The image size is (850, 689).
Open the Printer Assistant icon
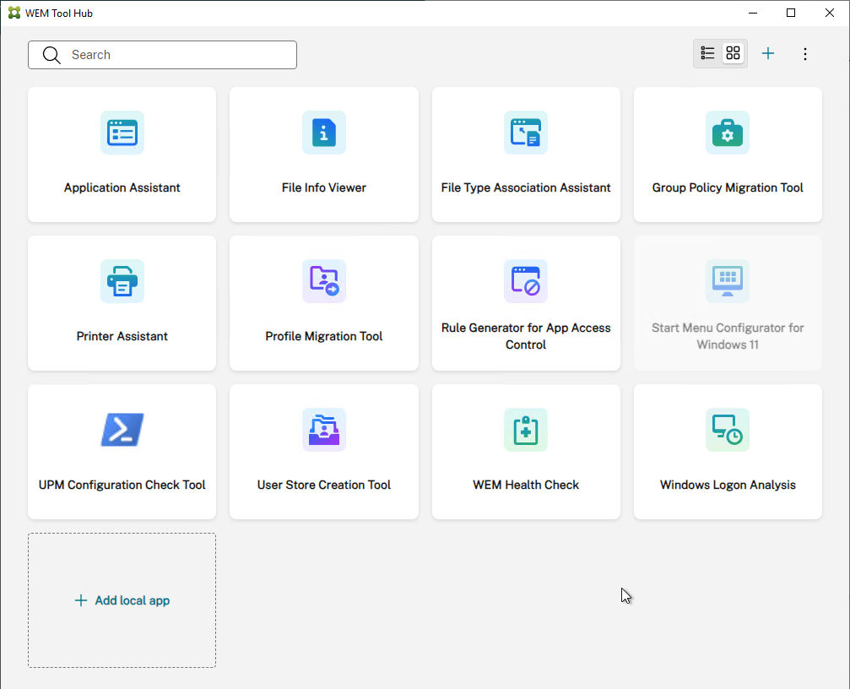click(122, 281)
